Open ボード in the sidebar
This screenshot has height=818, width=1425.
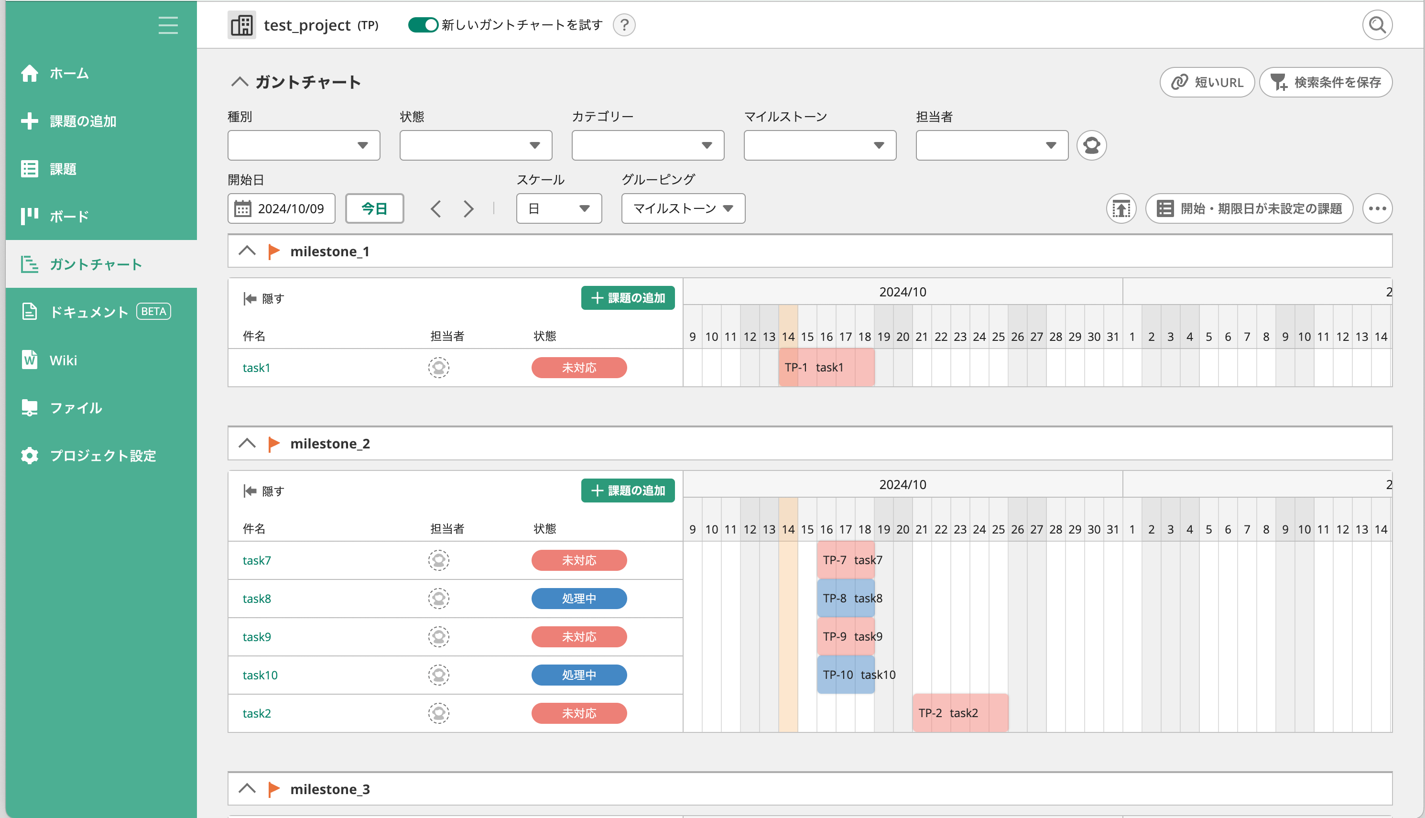point(68,216)
